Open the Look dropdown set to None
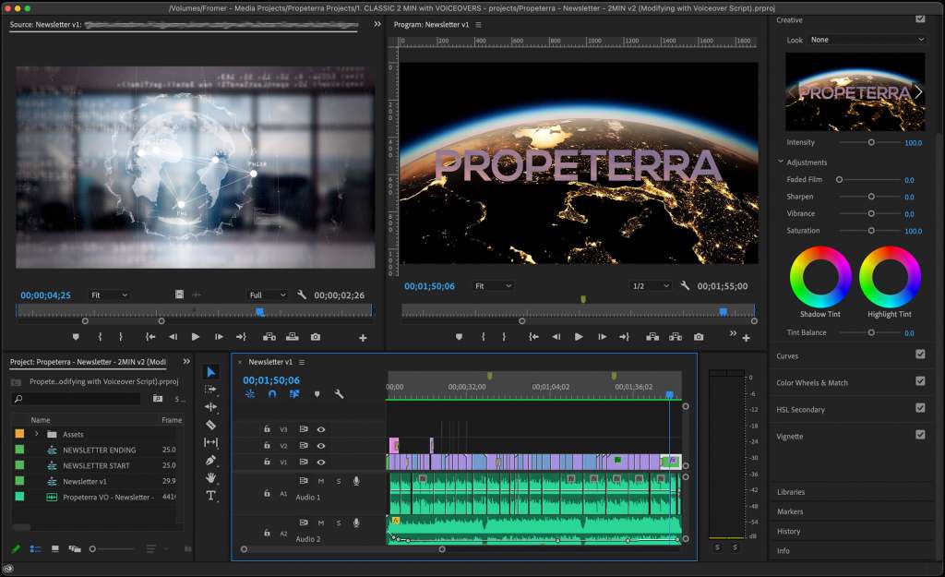 click(867, 40)
